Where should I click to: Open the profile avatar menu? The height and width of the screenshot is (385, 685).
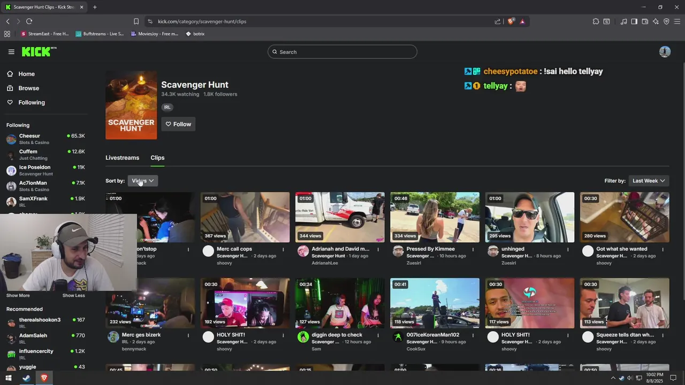pos(665,52)
